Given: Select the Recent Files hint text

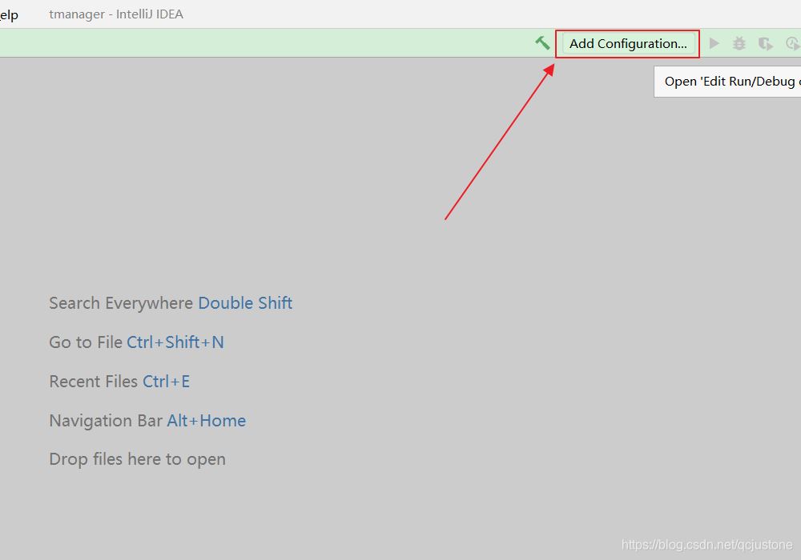Looking at the screenshot, I should (x=94, y=382).
